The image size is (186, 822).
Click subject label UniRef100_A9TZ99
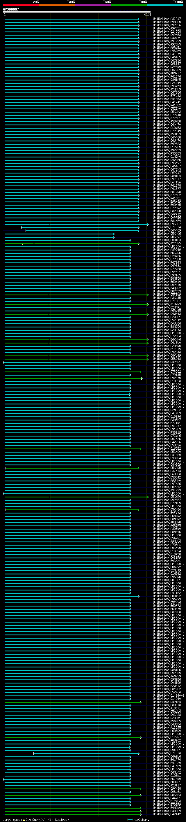[x=167, y=41]
